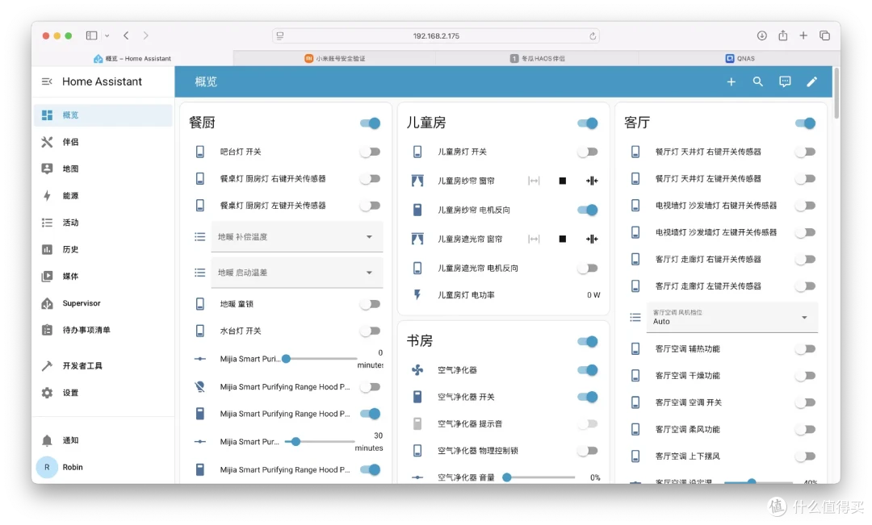The image size is (872, 525).
Task: Click the page vertical scrollbar
Action: 836,94
